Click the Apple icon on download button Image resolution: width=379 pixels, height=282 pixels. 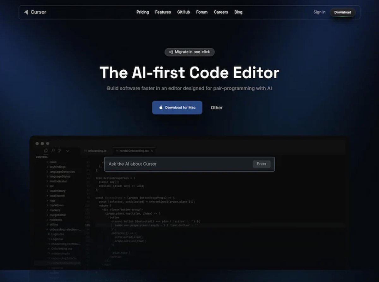161,108
